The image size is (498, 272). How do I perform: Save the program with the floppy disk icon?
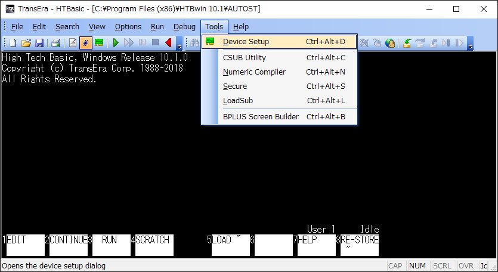39,42
